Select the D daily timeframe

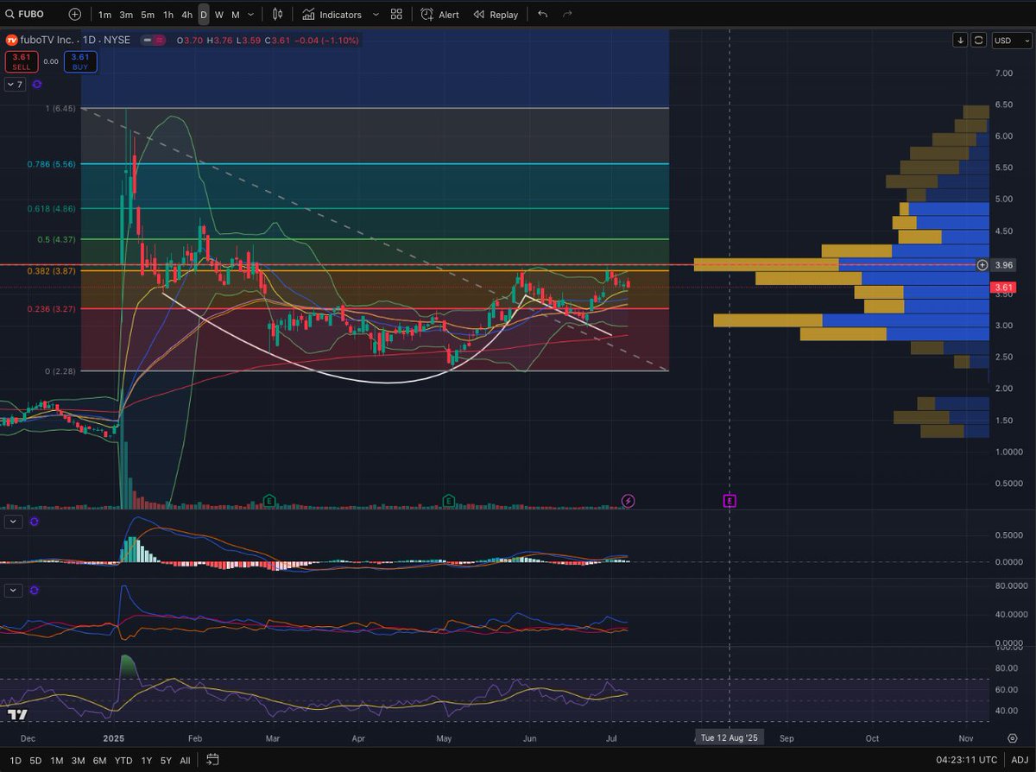204,15
